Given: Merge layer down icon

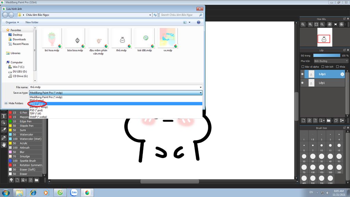Looking at the screenshot, I should click(x=342, y=121).
